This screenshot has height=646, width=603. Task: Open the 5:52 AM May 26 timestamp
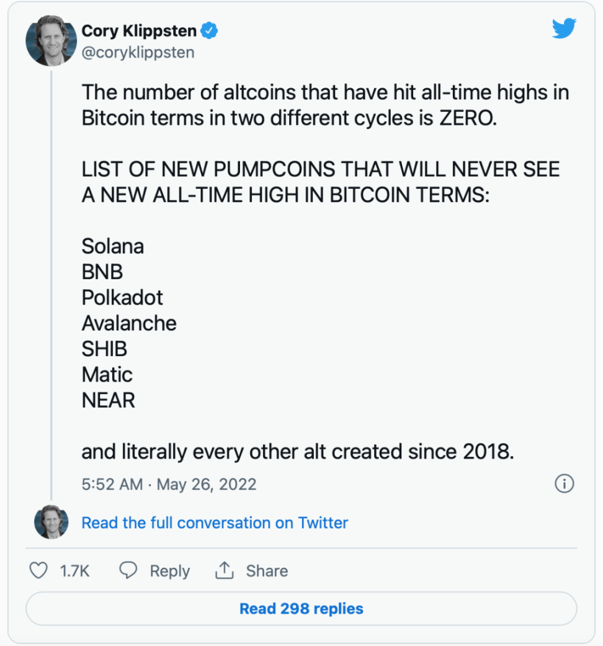[169, 484]
